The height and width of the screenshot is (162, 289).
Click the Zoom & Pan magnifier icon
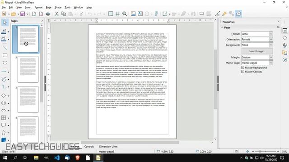click(x=125, y=14)
